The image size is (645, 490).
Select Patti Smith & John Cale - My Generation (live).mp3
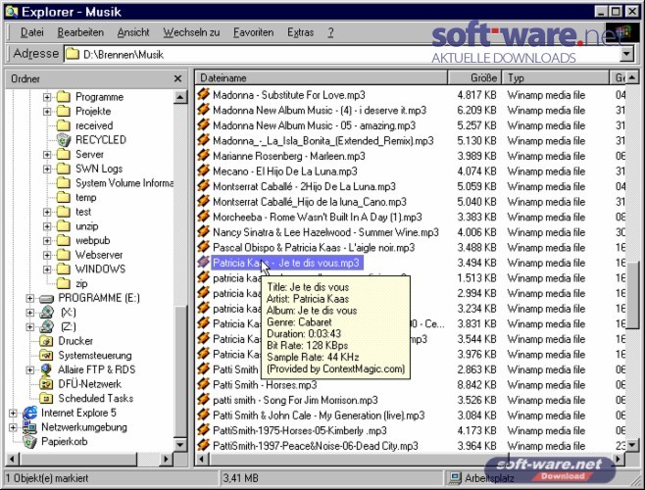(x=319, y=416)
